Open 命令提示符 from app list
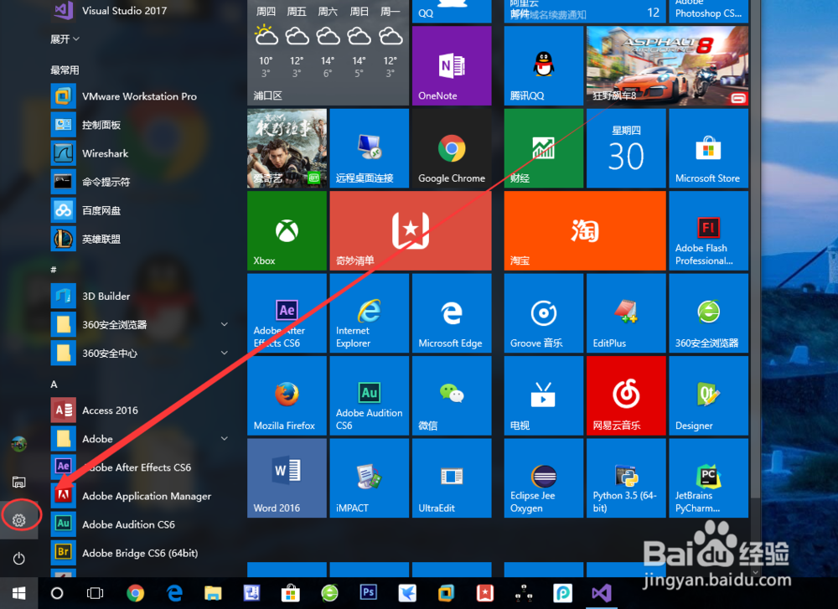 coord(141,182)
